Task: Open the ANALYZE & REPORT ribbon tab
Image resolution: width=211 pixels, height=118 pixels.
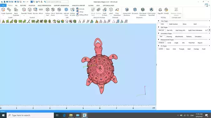Action: 79,6
